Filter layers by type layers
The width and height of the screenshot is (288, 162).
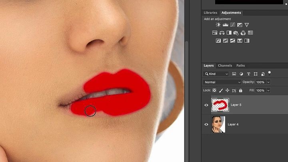click(x=248, y=74)
